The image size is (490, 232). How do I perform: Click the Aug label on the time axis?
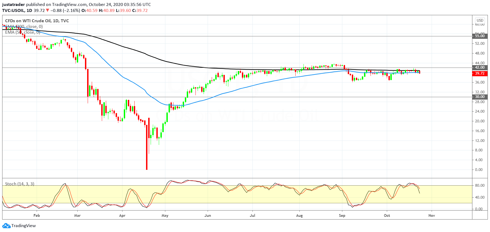click(299, 215)
